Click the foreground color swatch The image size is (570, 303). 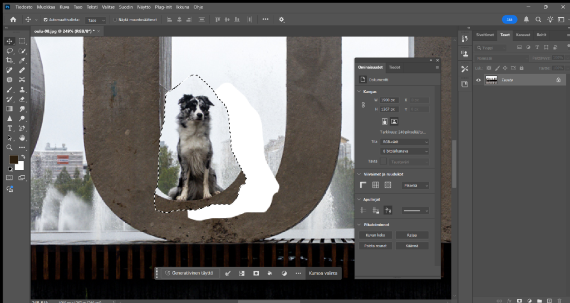13,160
